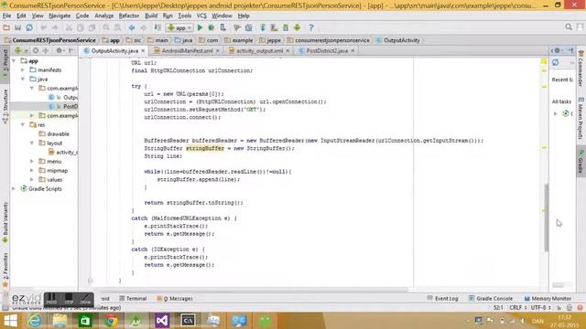Expand the manifests folder node
The width and height of the screenshot is (586, 329).
pyautogui.click(x=23, y=69)
